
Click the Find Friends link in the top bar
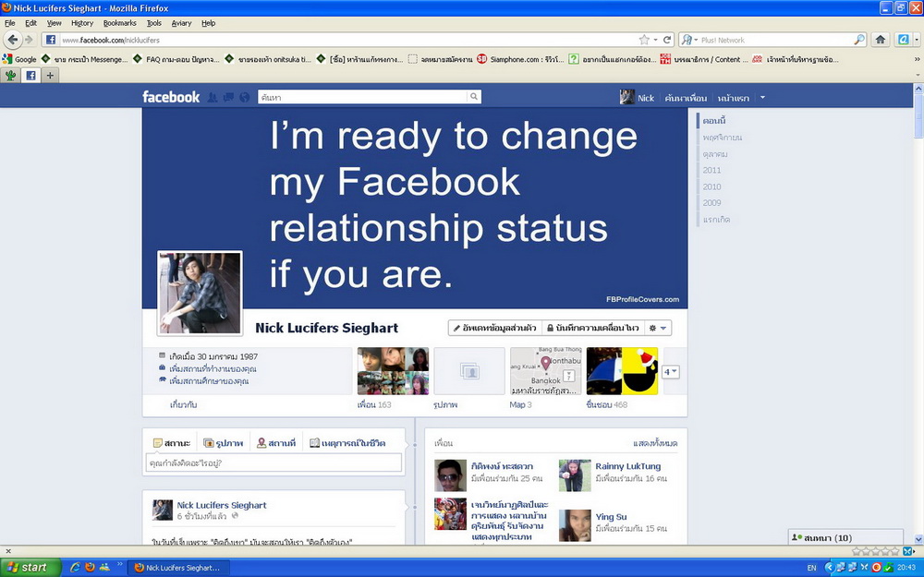[686, 98]
